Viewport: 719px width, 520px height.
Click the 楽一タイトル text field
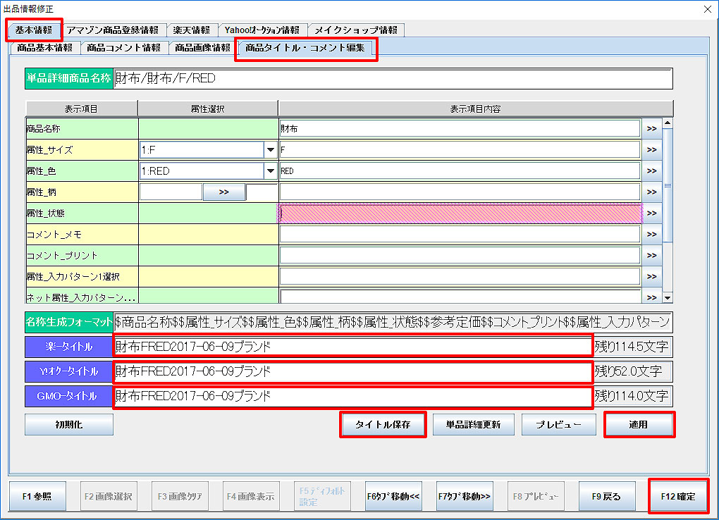point(352,347)
